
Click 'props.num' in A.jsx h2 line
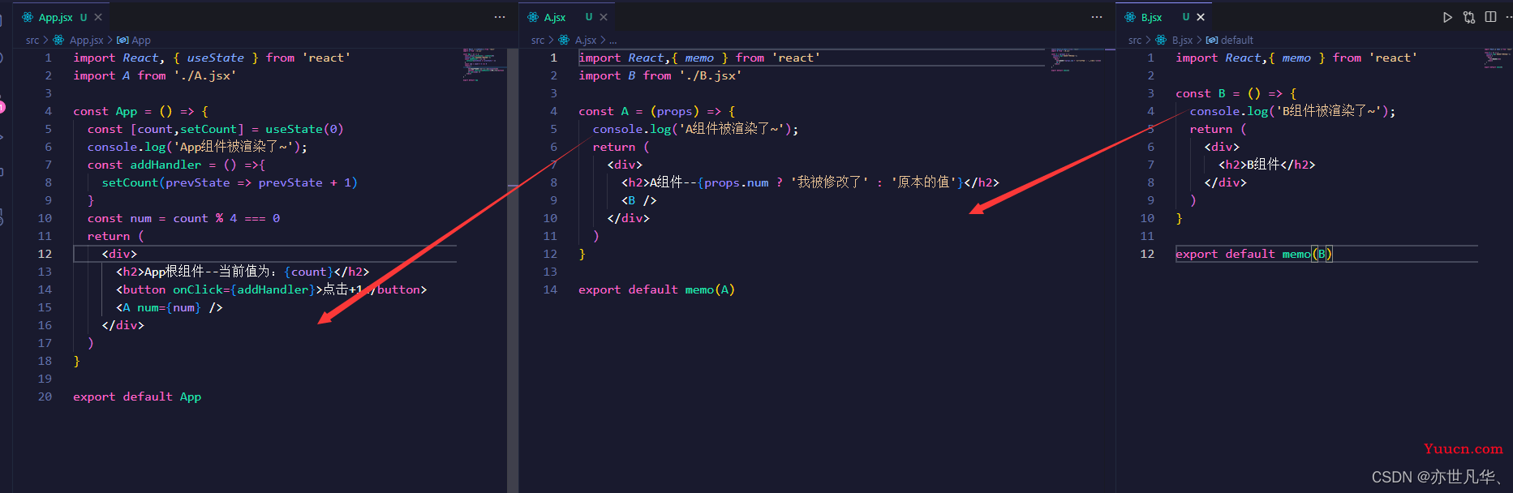click(x=736, y=182)
